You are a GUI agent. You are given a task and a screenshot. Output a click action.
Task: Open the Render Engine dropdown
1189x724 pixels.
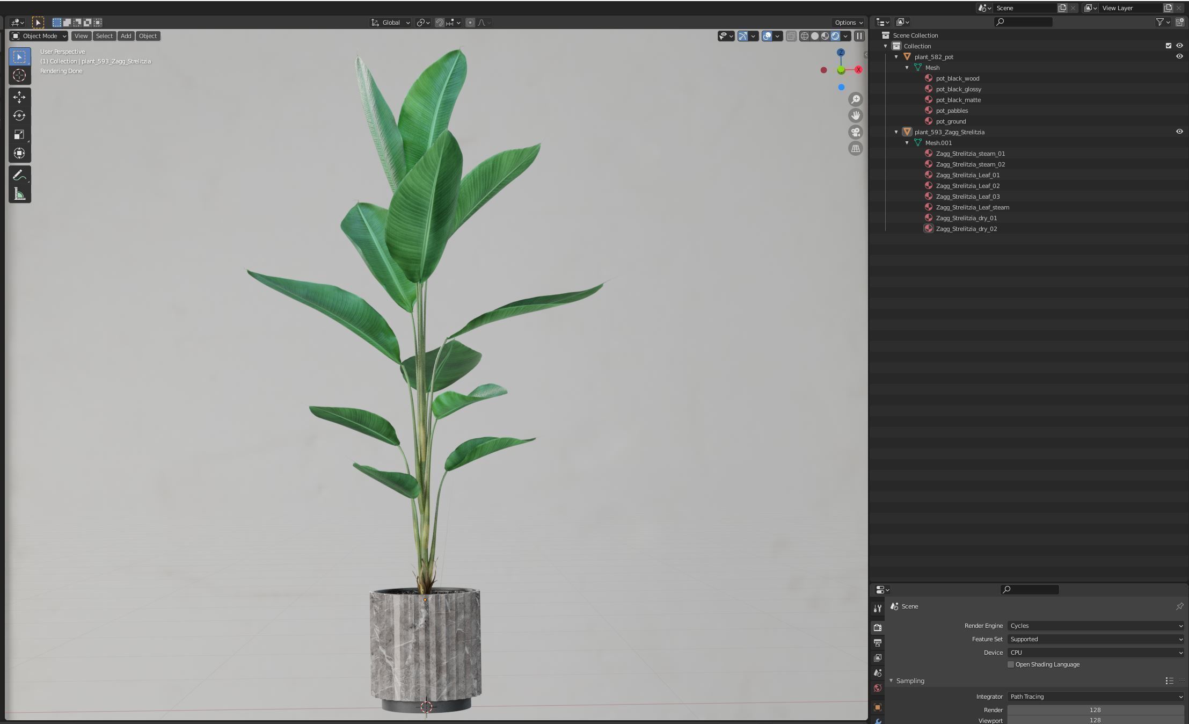[x=1095, y=626]
